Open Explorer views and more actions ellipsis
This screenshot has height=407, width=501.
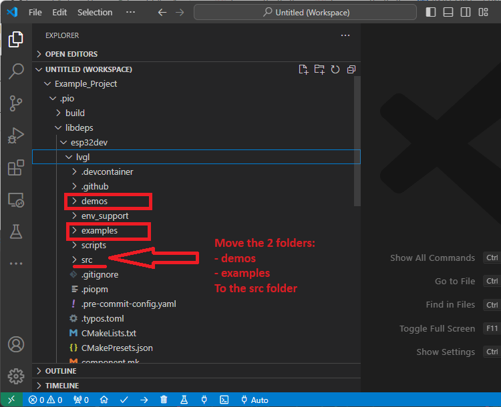point(345,35)
